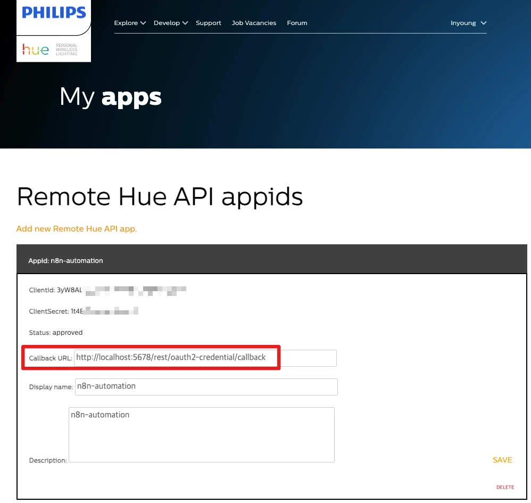Expand the Develop dropdown menu
Image resolution: width=531 pixels, height=503 pixels.
click(x=171, y=23)
